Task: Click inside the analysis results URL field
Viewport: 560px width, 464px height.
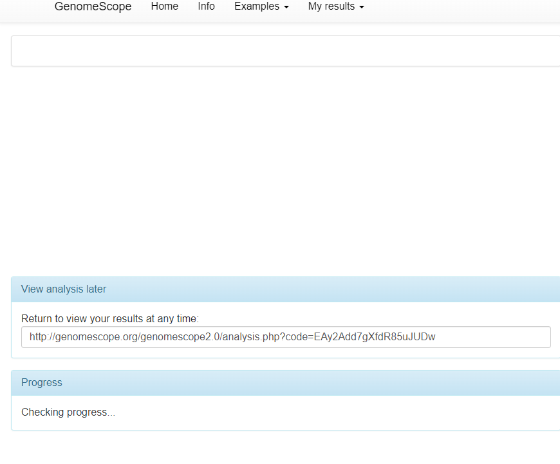Action: [x=286, y=336]
